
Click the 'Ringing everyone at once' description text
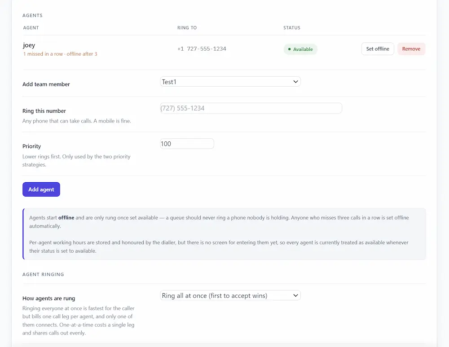coord(79,321)
